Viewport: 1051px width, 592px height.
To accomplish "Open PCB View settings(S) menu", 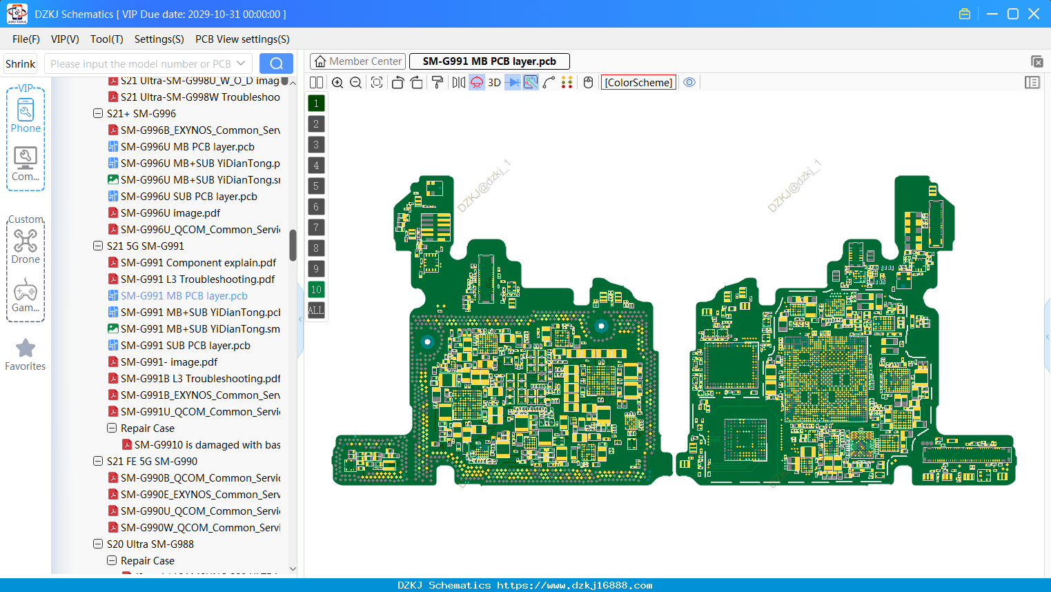I will 242,39.
